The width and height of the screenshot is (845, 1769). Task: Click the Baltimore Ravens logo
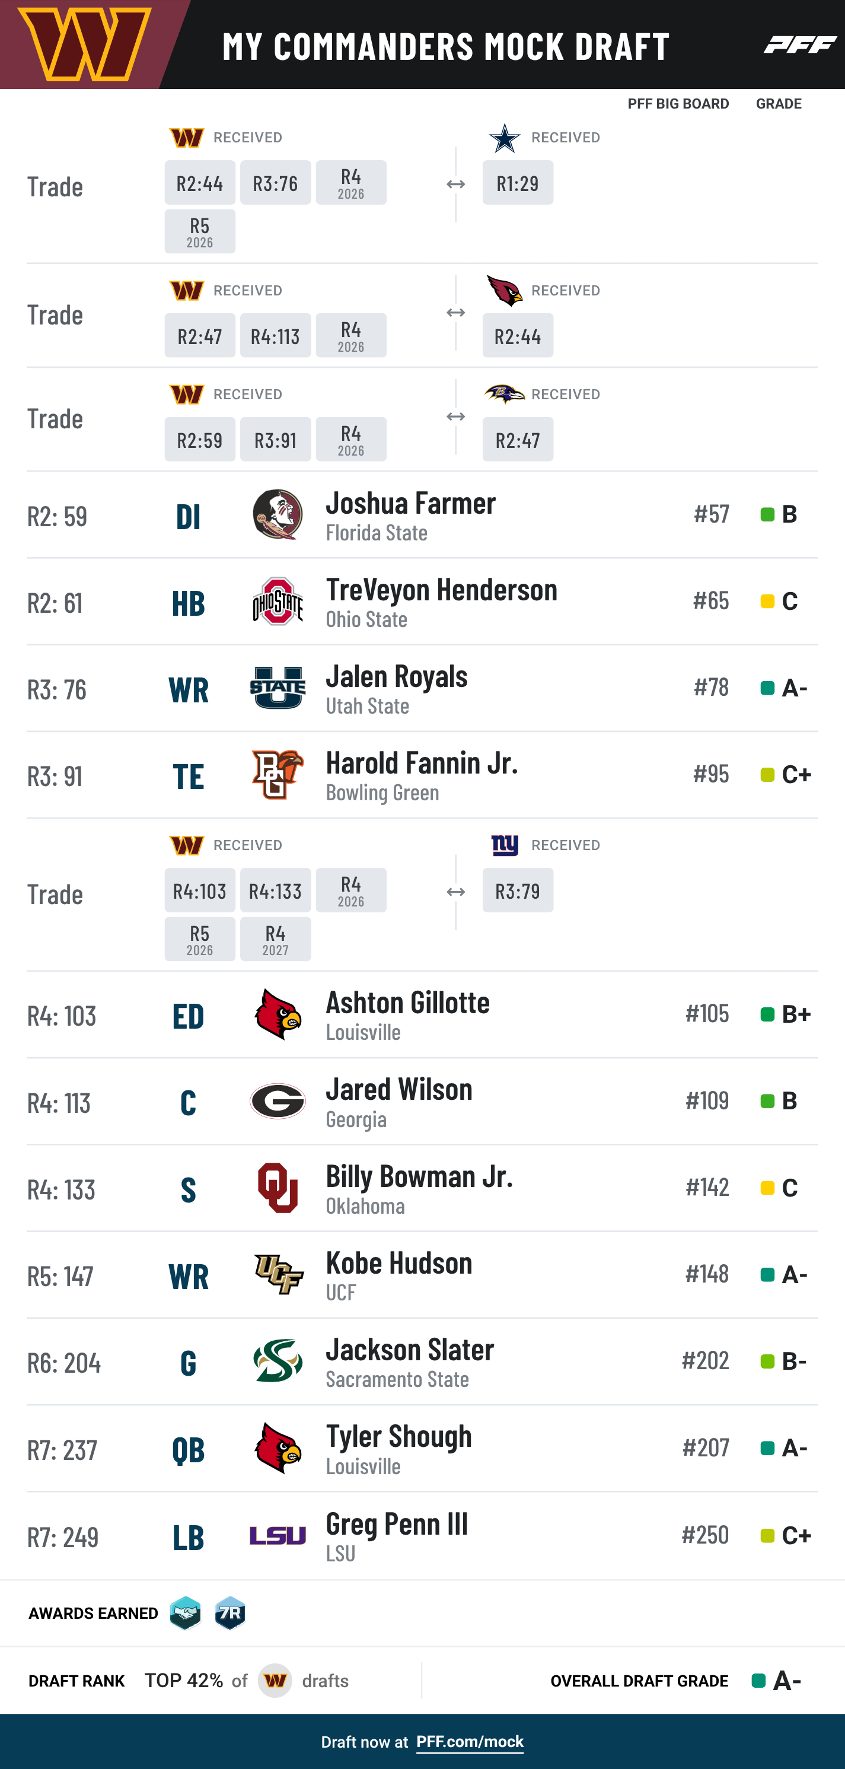(505, 394)
